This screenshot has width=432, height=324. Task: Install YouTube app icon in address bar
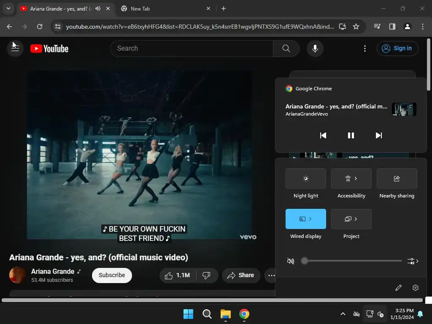343,27
